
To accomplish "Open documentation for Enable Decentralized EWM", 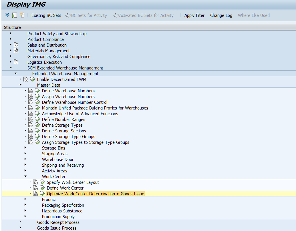I will [x=26, y=79].
